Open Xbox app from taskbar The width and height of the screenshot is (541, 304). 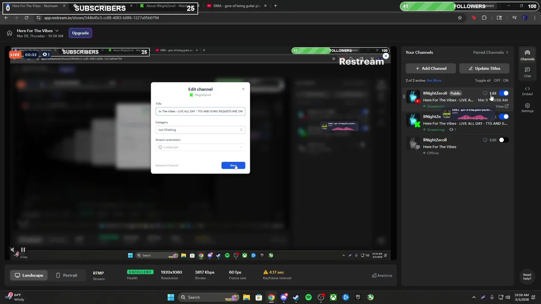[x=333, y=297]
